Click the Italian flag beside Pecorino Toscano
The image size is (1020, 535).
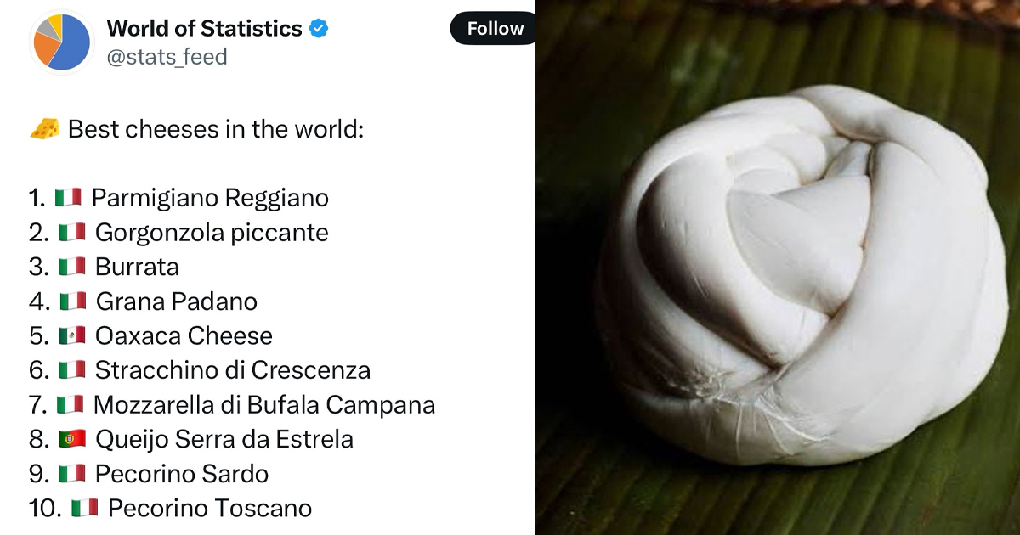pyautogui.click(x=84, y=508)
